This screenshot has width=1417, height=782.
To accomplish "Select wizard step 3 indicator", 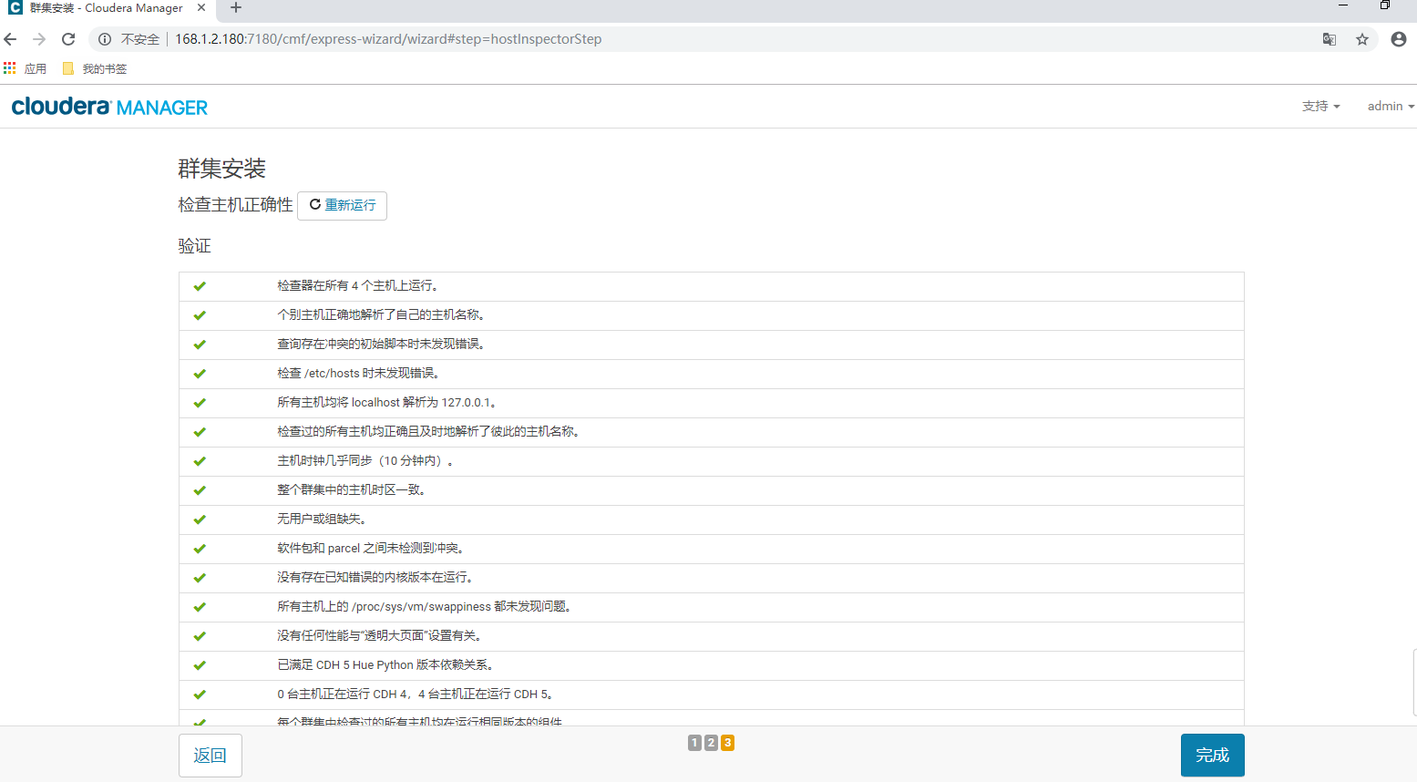I will point(727,743).
